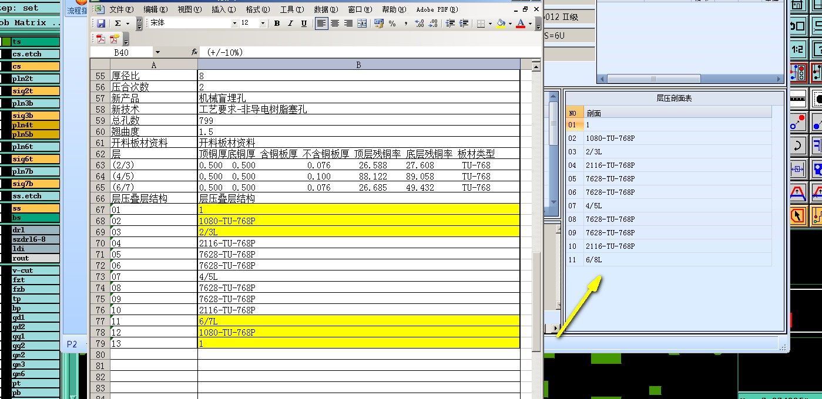The width and height of the screenshot is (822, 399).
Task: Open Fill Color dropdown arrow
Action: (x=510, y=23)
